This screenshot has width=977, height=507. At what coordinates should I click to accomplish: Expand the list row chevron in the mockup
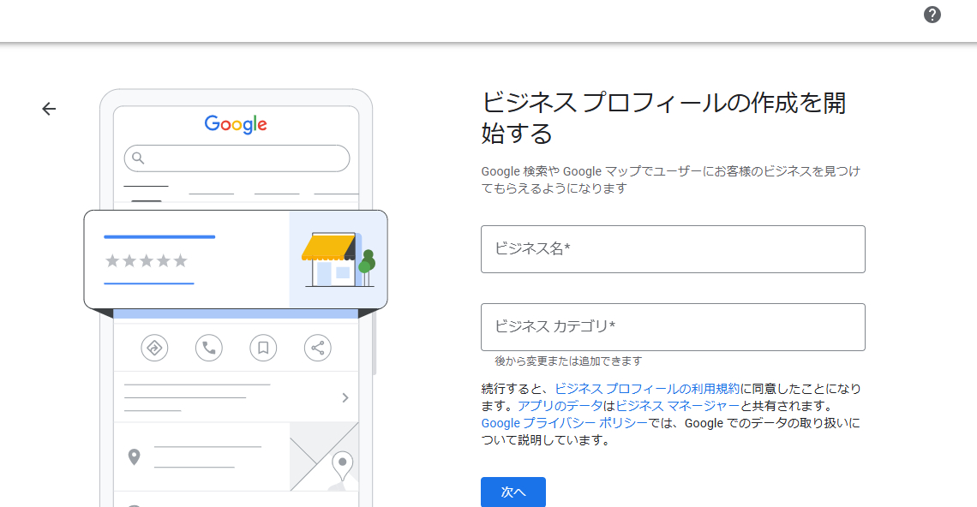coord(345,397)
